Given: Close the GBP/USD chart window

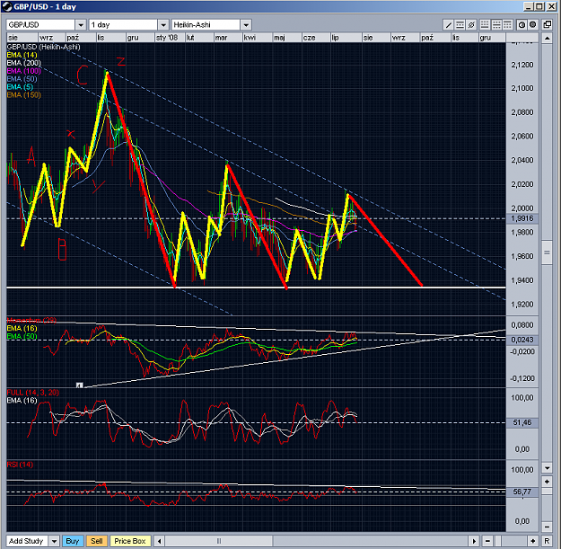Looking at the screenshot, I should click(x=551, y=6).
